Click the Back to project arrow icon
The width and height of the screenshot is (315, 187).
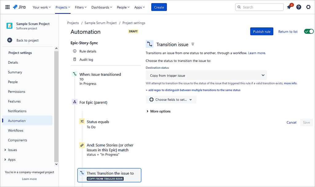click(x=10, y=40)
